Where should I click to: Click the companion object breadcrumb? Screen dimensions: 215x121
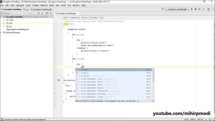tap(79, 18)
